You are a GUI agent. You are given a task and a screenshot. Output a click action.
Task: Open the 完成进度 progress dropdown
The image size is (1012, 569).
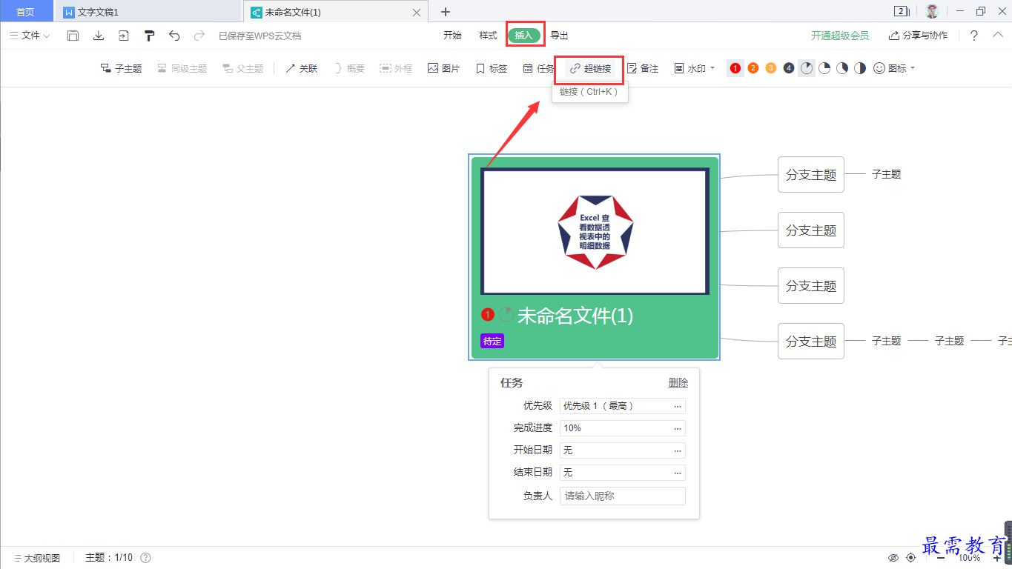coord(623,428)
